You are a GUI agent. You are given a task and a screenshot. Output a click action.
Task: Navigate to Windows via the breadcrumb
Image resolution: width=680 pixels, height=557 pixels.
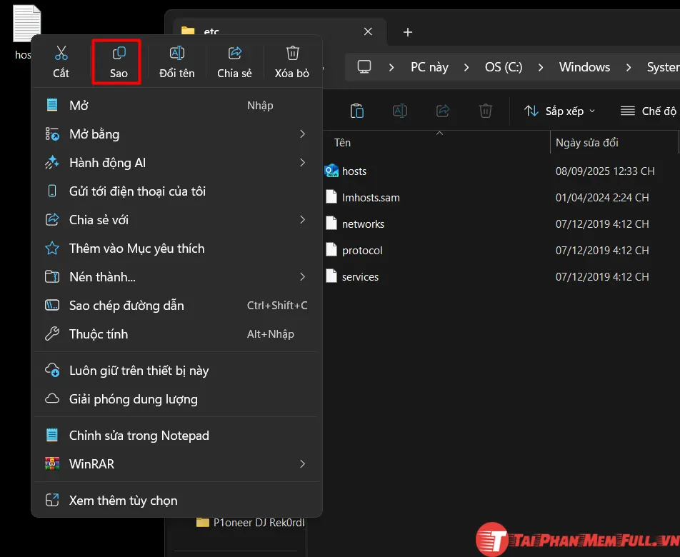point(584,66)
